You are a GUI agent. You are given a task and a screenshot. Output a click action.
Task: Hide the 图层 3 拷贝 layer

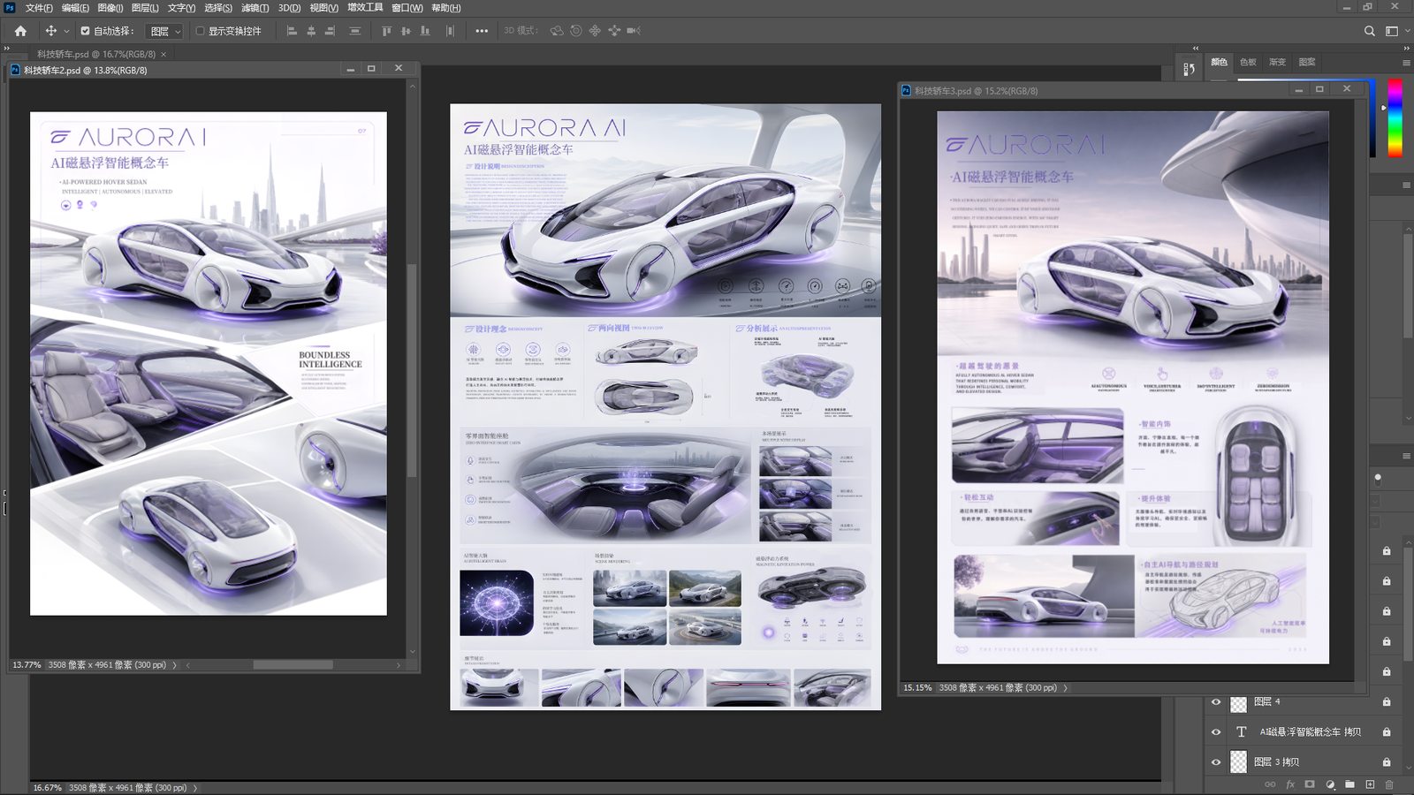[1216, 762]
